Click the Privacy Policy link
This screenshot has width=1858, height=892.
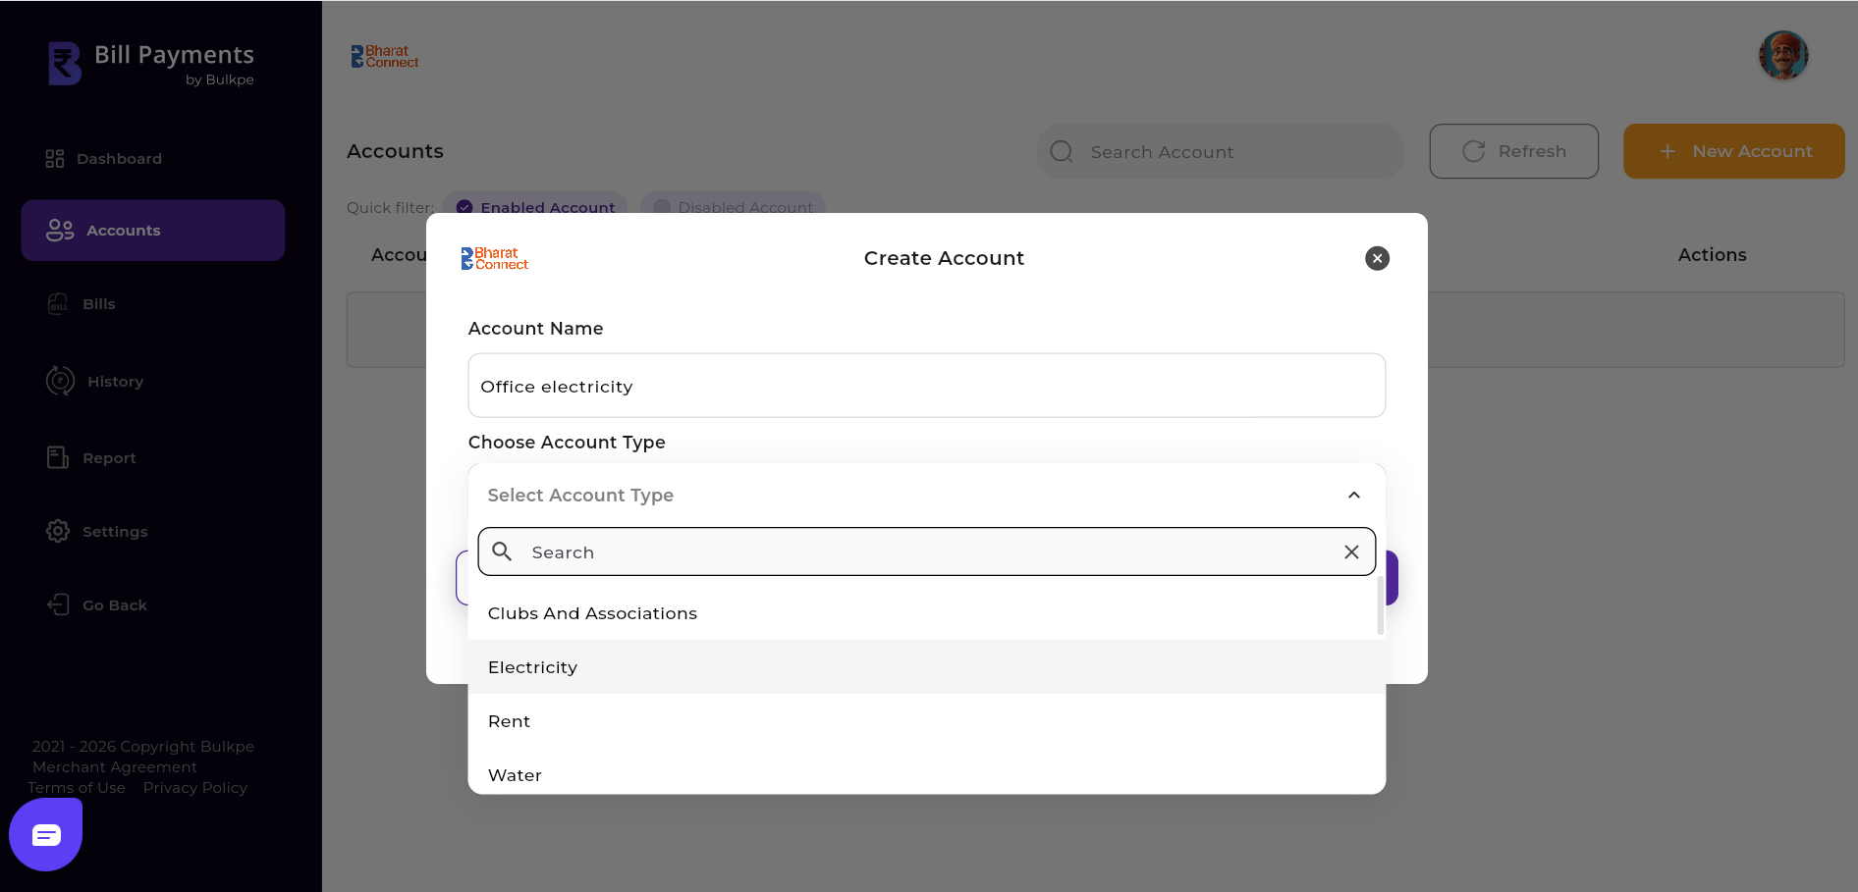[194, 788]
